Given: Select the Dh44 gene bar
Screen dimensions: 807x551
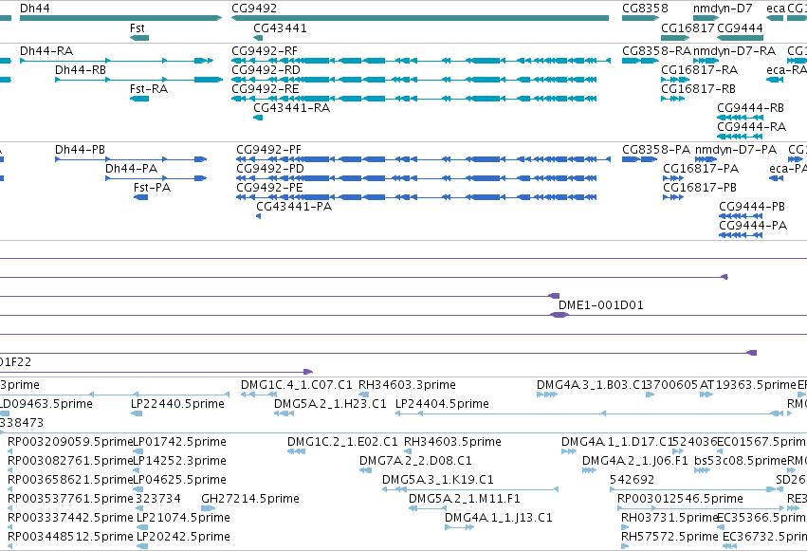Looking at the screenshot, I should coord(121,18).
